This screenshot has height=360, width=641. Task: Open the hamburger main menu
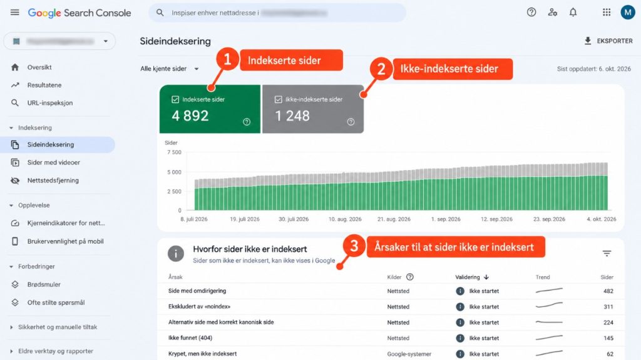tap(15, 12)
